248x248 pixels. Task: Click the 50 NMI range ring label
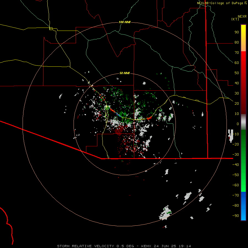coord(125,73)
